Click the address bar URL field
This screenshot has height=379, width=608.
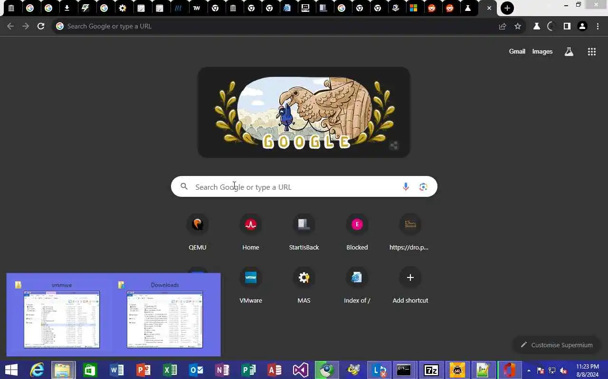(x=275, y=26)
